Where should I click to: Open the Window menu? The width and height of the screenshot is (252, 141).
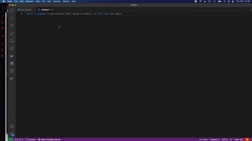[66, 1]
